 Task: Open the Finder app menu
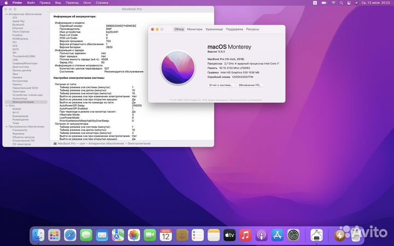(18, 3)
